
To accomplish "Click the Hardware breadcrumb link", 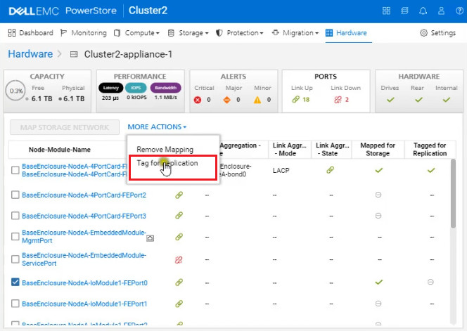I will click(30, 54).
